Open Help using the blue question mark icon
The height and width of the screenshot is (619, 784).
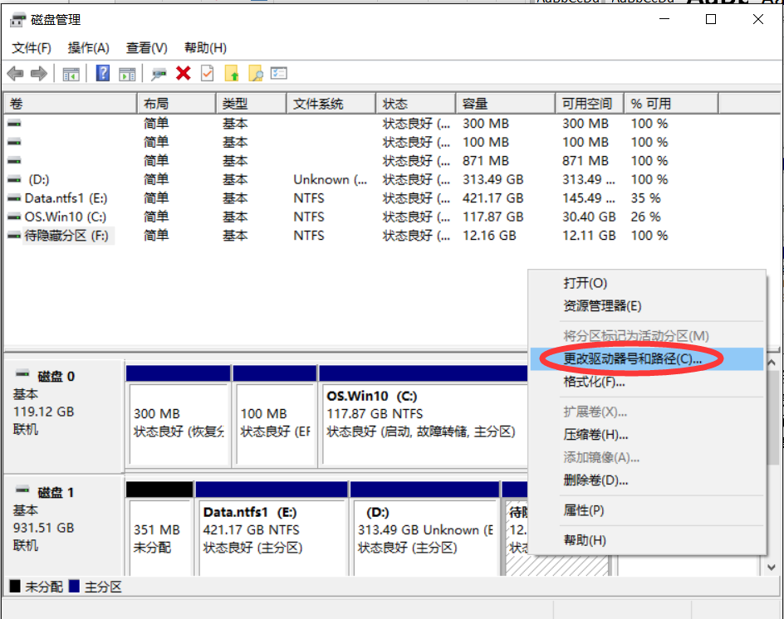pos(101,73)
